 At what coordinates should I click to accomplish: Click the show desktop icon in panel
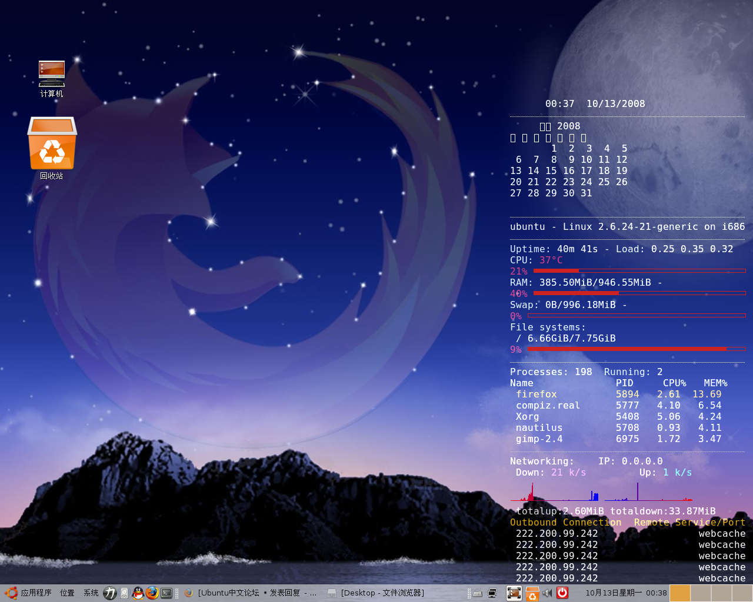coord(514,593)
